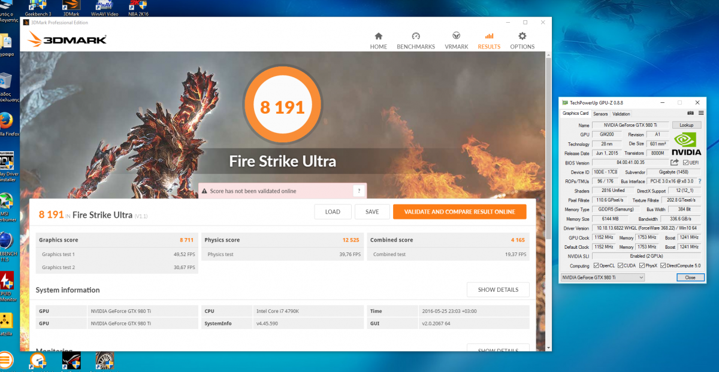Viewport: 719px width, 372px height.
Task: Click SHOW DETAILS for Monitoring
Action: 498,348
